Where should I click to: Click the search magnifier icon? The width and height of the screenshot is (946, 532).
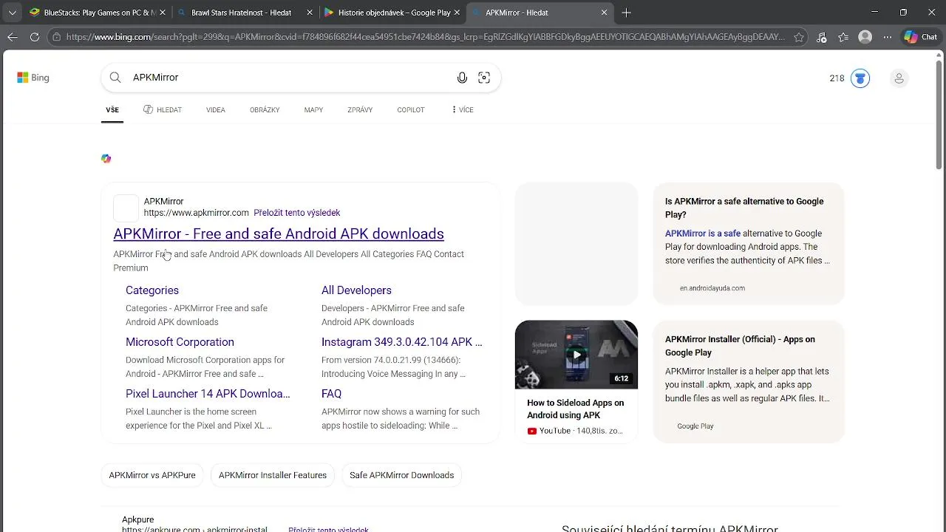pos(115,78)
